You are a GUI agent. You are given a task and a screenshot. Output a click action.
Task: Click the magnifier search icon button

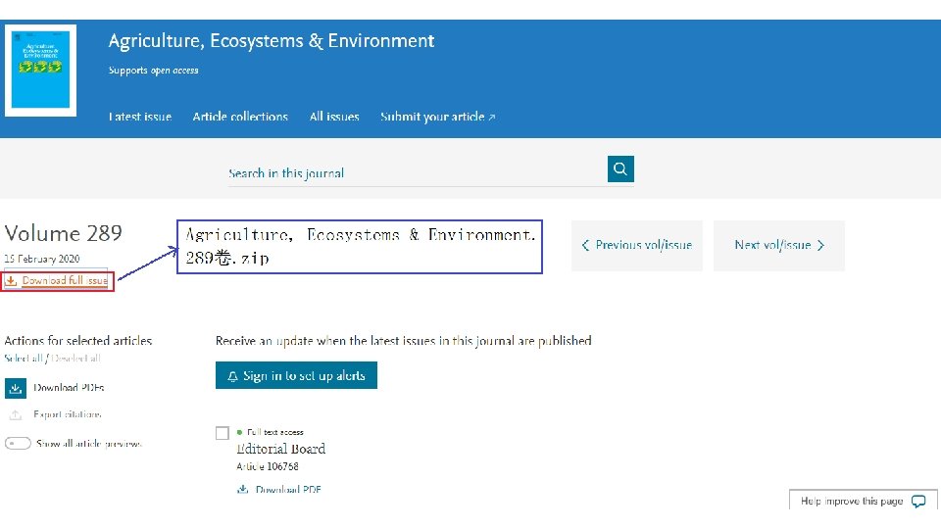(620, 168)
